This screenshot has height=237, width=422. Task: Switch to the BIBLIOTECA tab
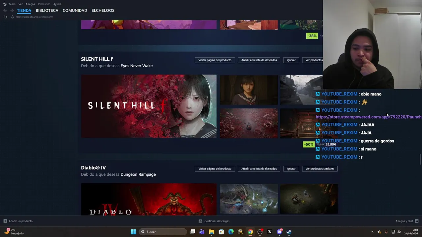[x=47, y=11]
